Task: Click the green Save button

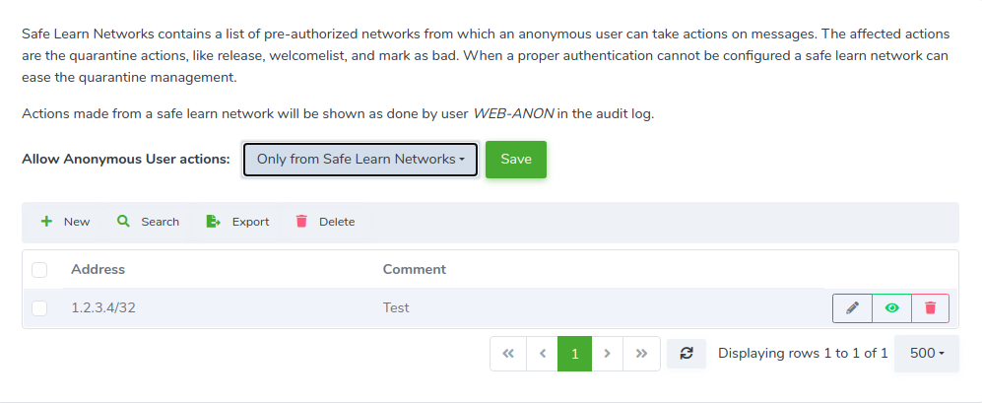Action: [516, 160]
